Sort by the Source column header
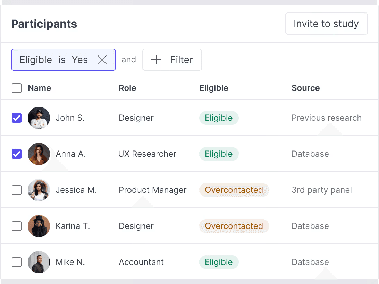The width and height of the screenshot is (379, 284). (305, 88)
